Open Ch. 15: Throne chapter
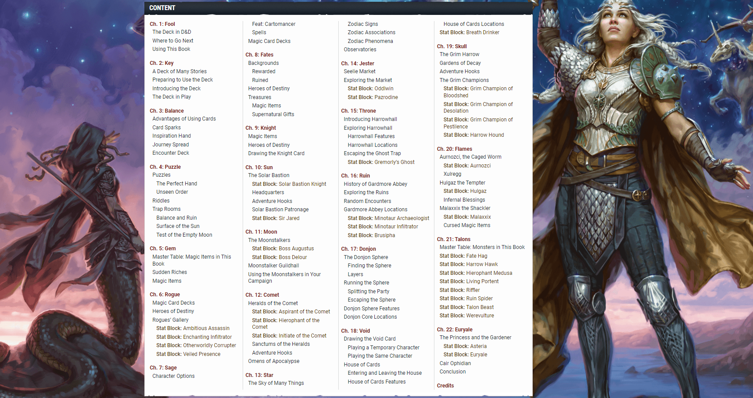The width and height of the screenshot is (753, 398). [x=358, y=111]
